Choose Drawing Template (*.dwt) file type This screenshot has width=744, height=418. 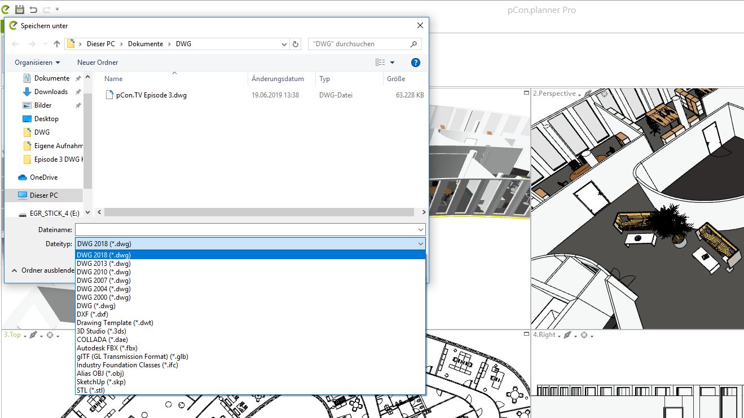tap(250, 323)
